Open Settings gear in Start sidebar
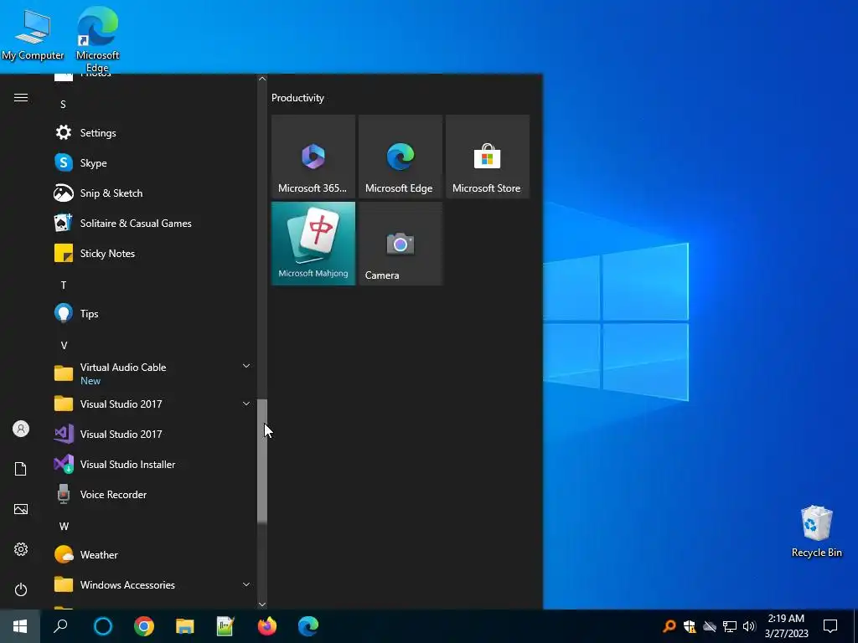 point(21,549)
